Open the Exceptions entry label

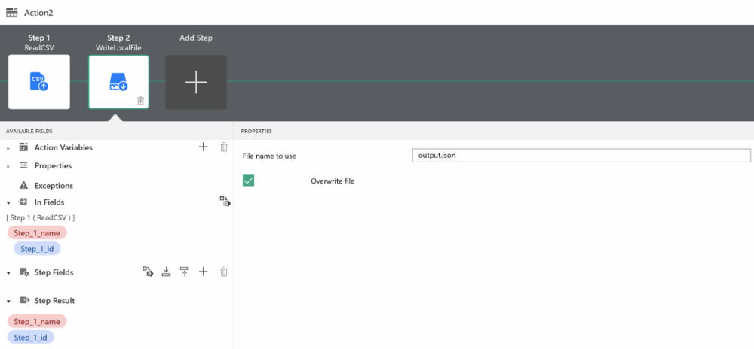[54, 186]
